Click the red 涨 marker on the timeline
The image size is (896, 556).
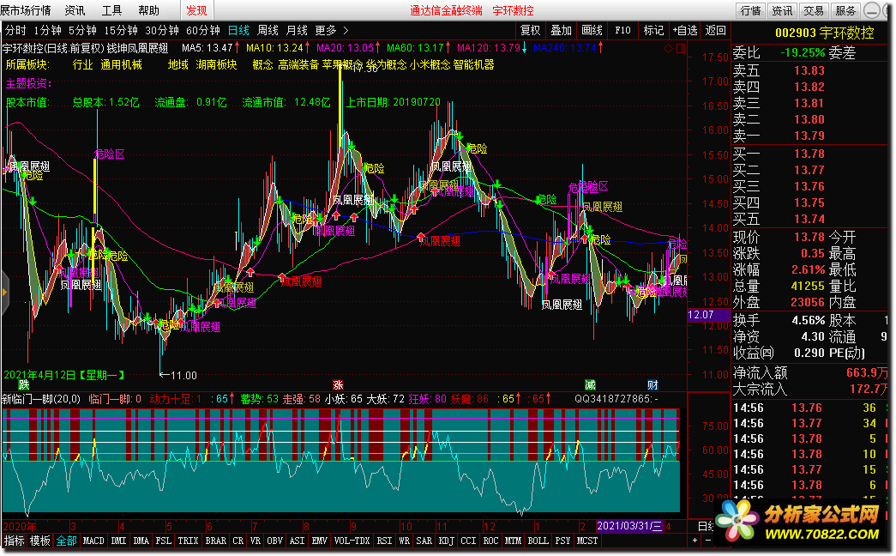(339, 384)
